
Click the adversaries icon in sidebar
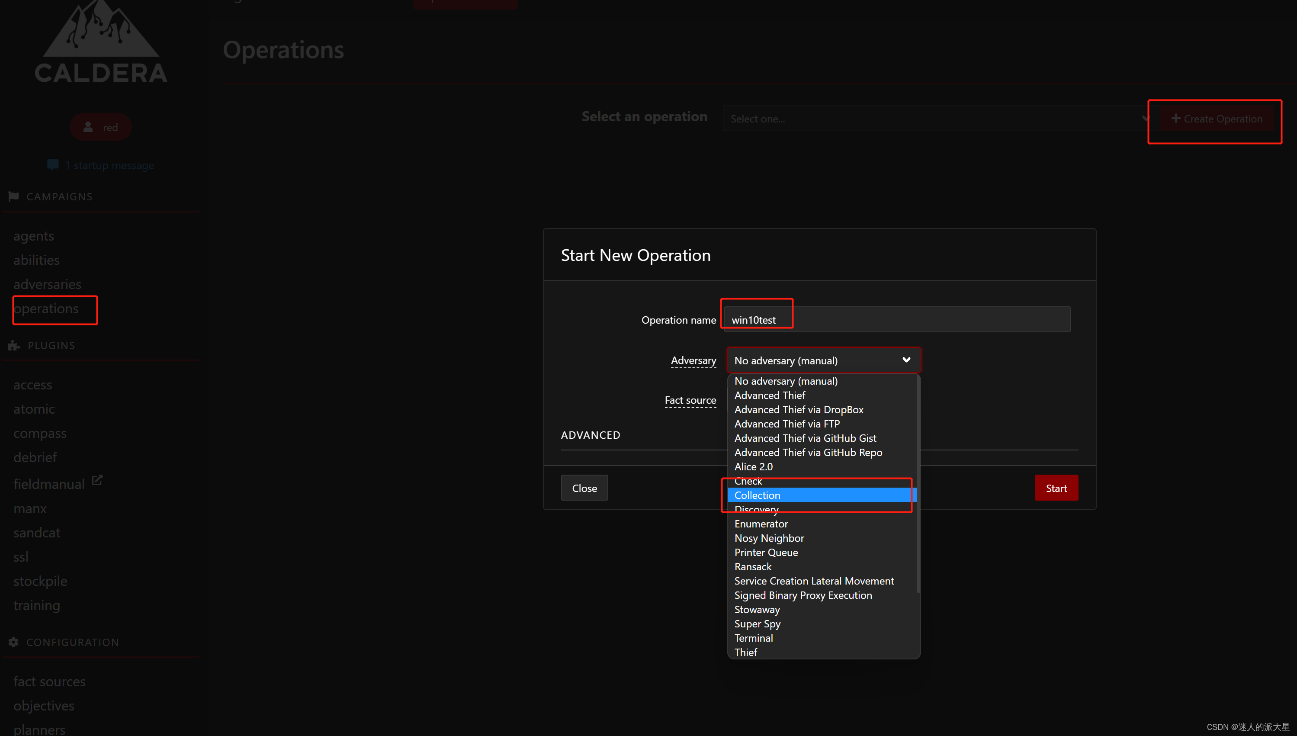tap(46, 283)
